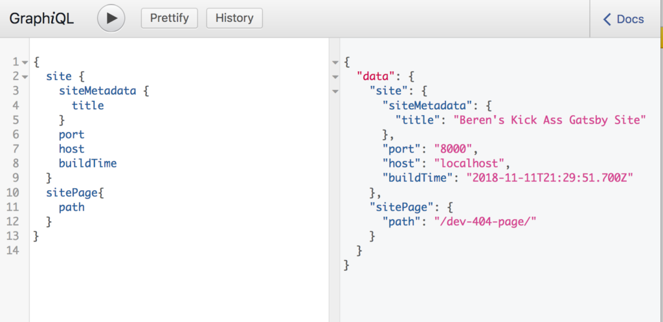Fold the "data" object in results
This screenshot has height=322, width=663.
pos(335,77)
